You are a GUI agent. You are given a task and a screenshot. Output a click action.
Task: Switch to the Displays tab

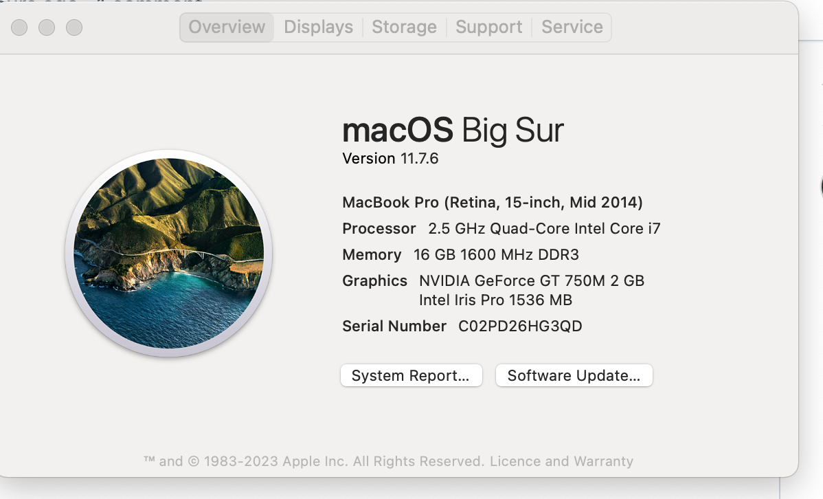(x=318, y=27)
